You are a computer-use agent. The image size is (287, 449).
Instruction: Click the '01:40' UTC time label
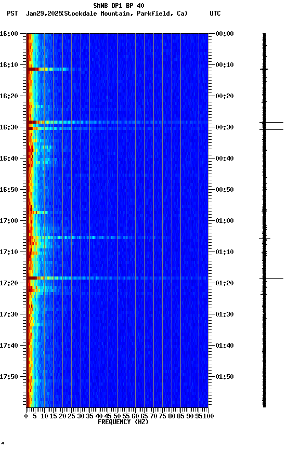tap(225, 346)
